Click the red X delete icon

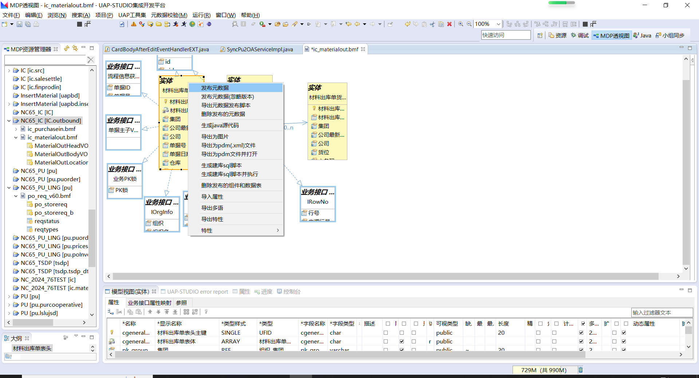449,24
